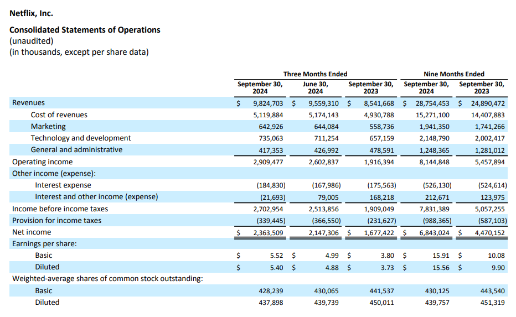Viewport: 516px width, 317px height.
Task: Select net income value 2,363,509
Action: pos(268,233)
